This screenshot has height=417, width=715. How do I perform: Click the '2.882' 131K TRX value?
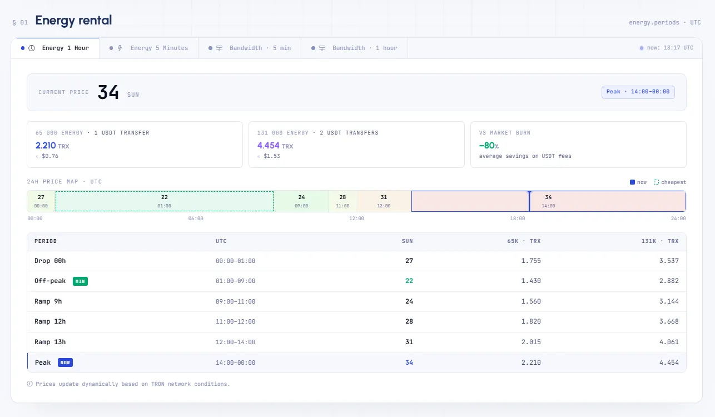pyautogui.click(x=669, y=281)
